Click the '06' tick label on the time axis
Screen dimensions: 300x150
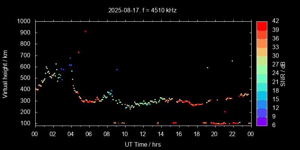pyautogui.click(x=89, y=134)
